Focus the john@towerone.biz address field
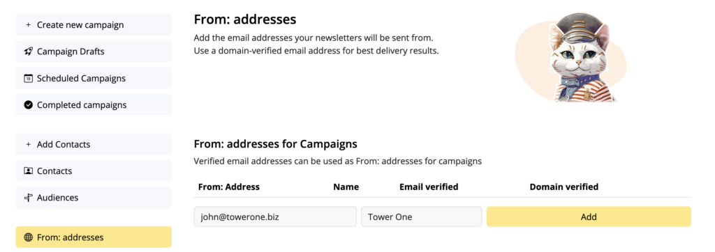Screen dimensions: 715x252 coord(275,216)
